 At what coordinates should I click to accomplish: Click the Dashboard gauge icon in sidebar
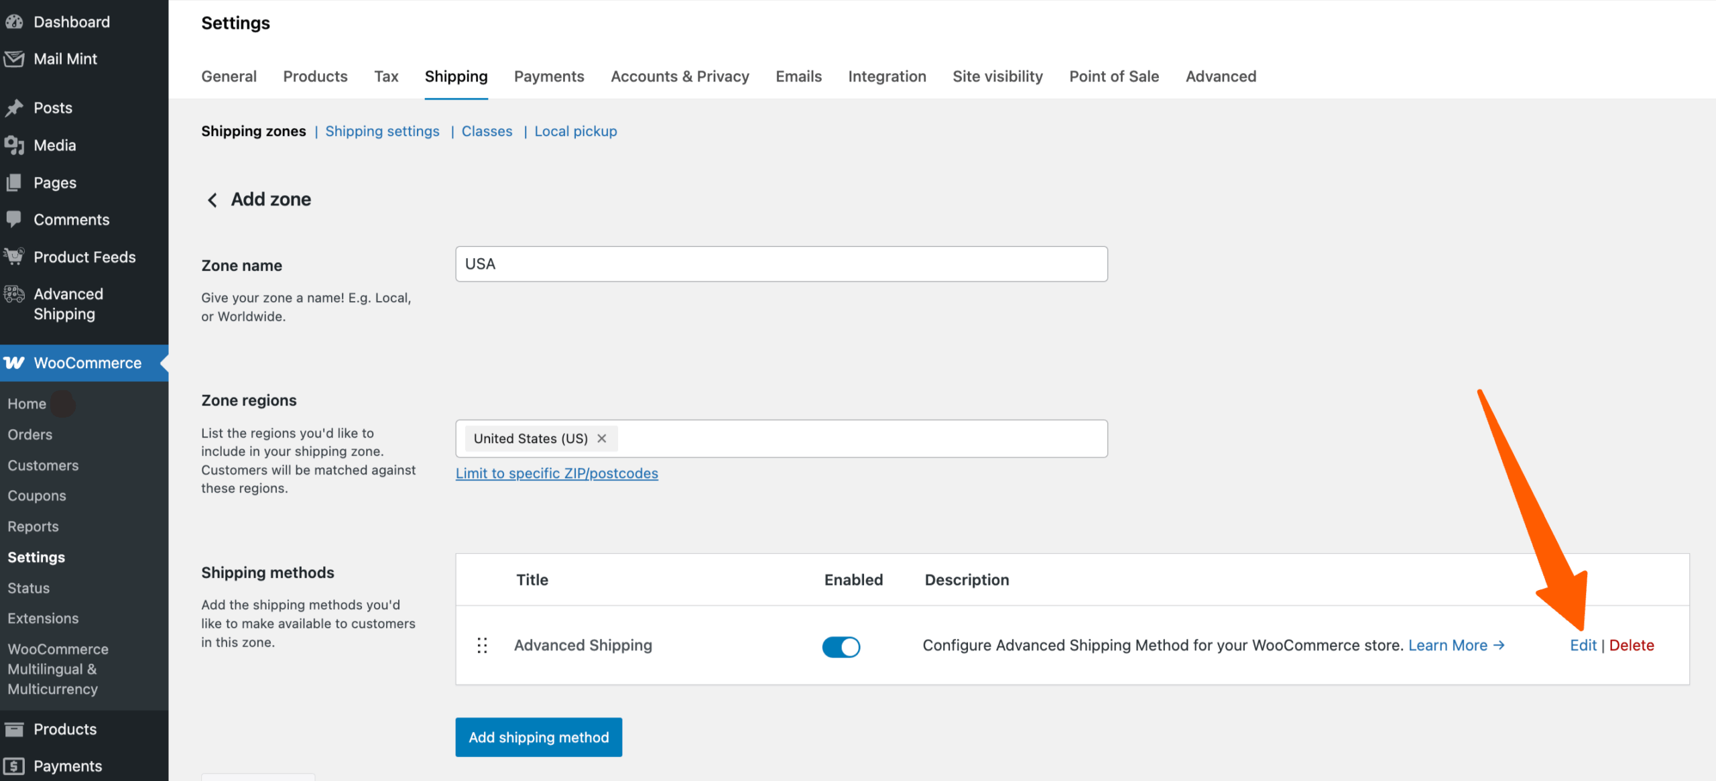[x=14, y=21]
